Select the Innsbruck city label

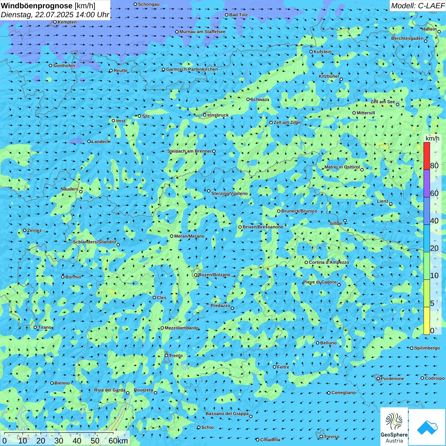point(218,115)
